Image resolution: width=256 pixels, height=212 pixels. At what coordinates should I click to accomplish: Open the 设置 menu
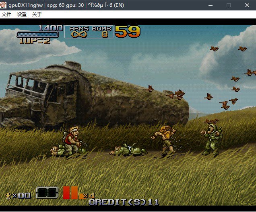22,14
